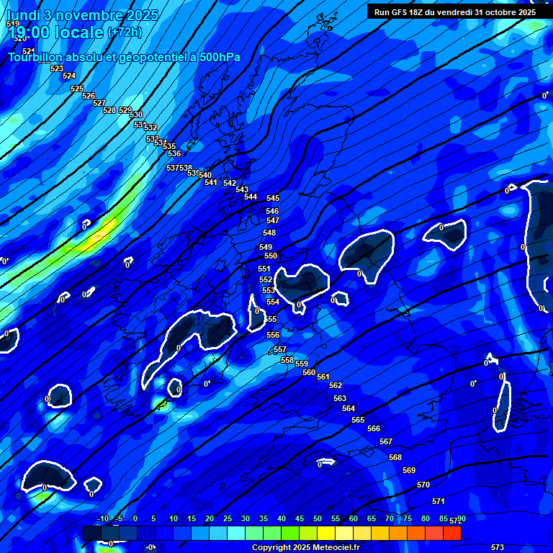Pick the darkest navy swatch at legend start

92,533
